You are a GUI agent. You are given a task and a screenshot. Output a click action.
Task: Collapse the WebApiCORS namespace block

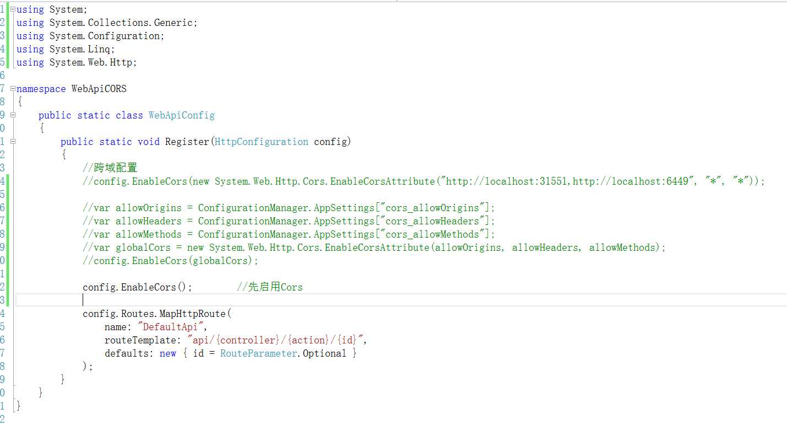click(13, 89)
